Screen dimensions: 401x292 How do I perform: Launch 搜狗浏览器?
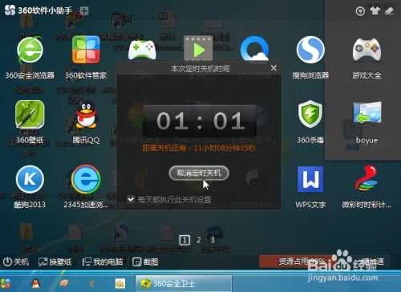pos(310,50)
